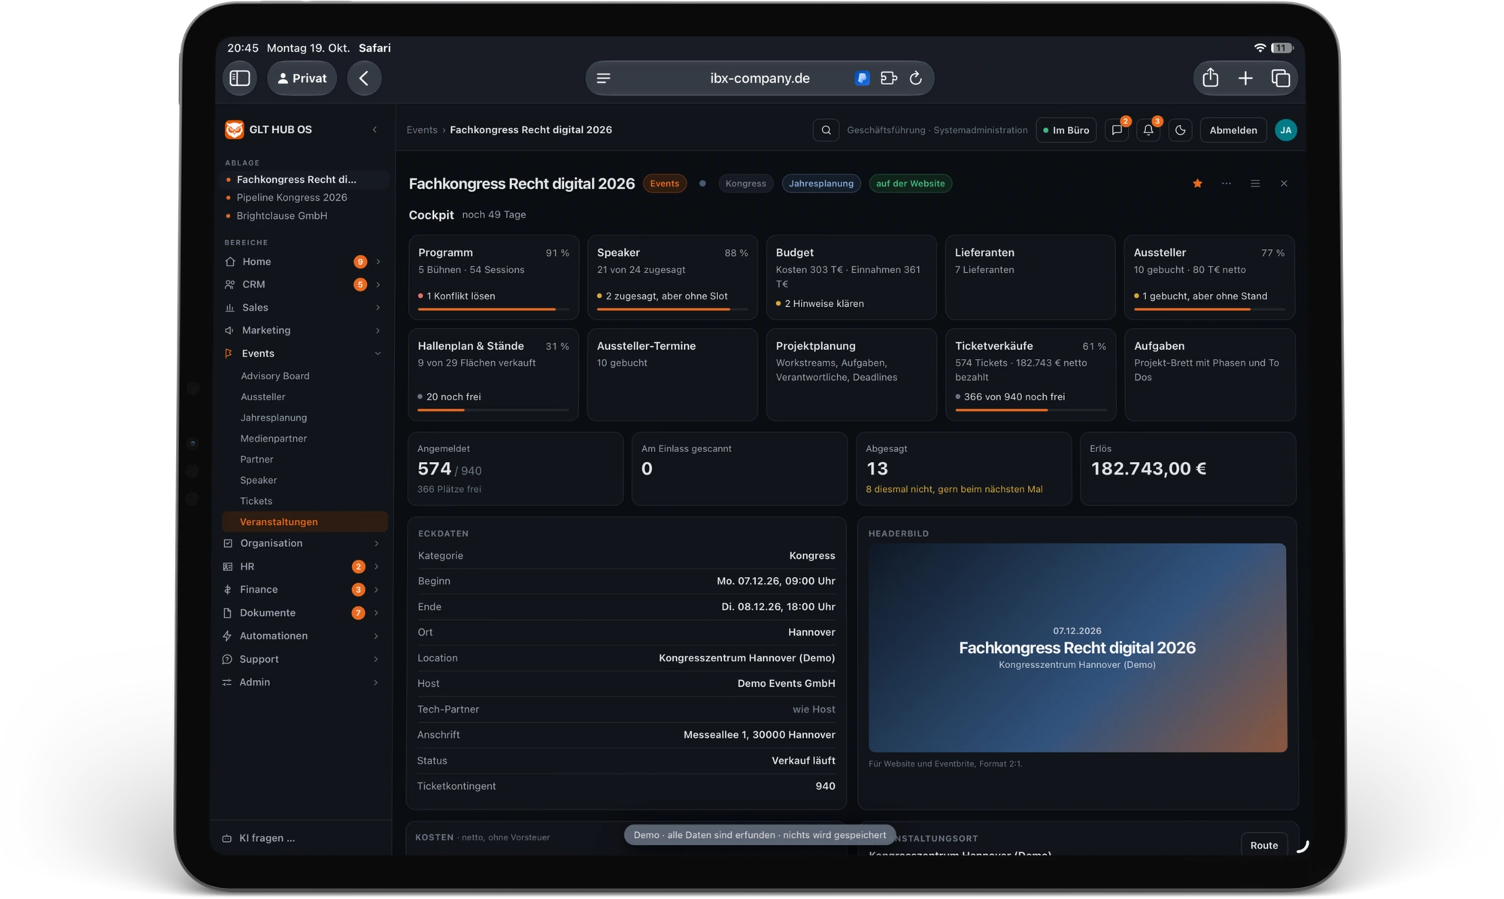Expand the Finance section chevron

pos(376,590)
